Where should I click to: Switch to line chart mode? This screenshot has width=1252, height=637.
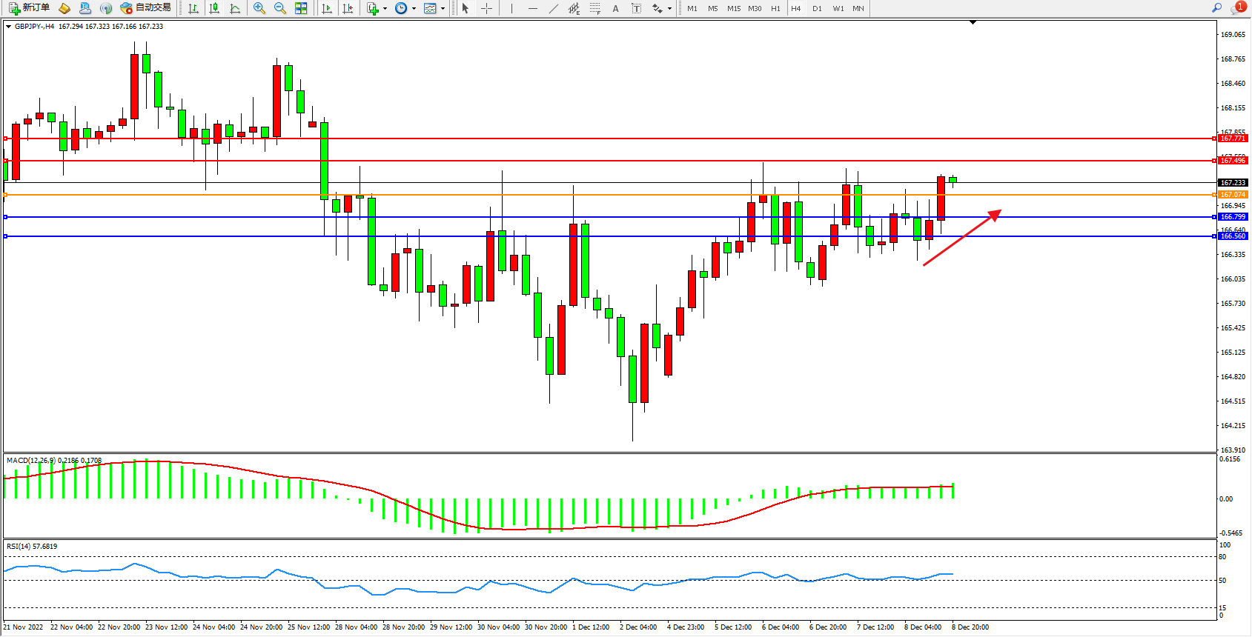[x=235, y=8]
